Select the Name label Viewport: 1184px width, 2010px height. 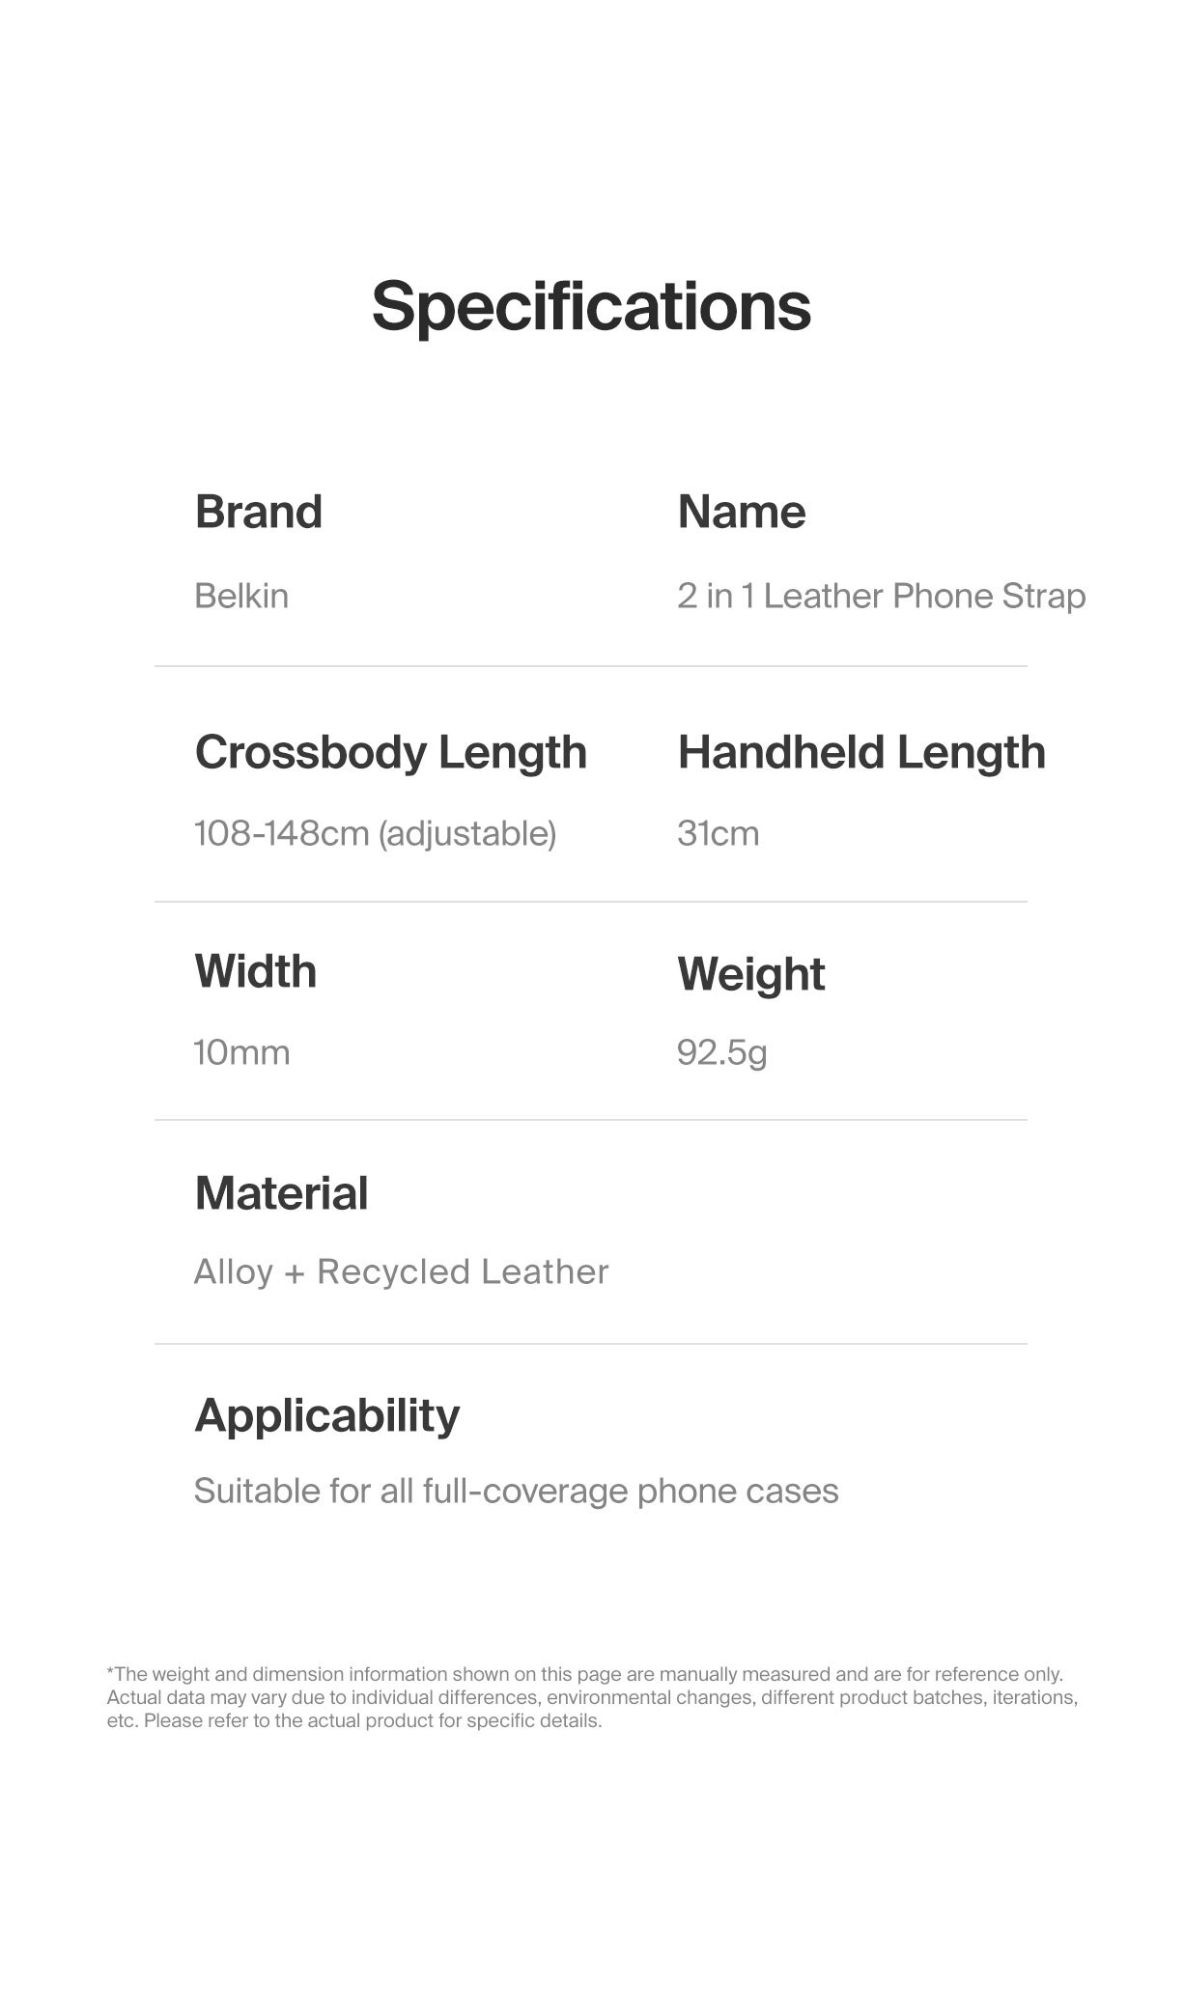[x=741, y=512]
